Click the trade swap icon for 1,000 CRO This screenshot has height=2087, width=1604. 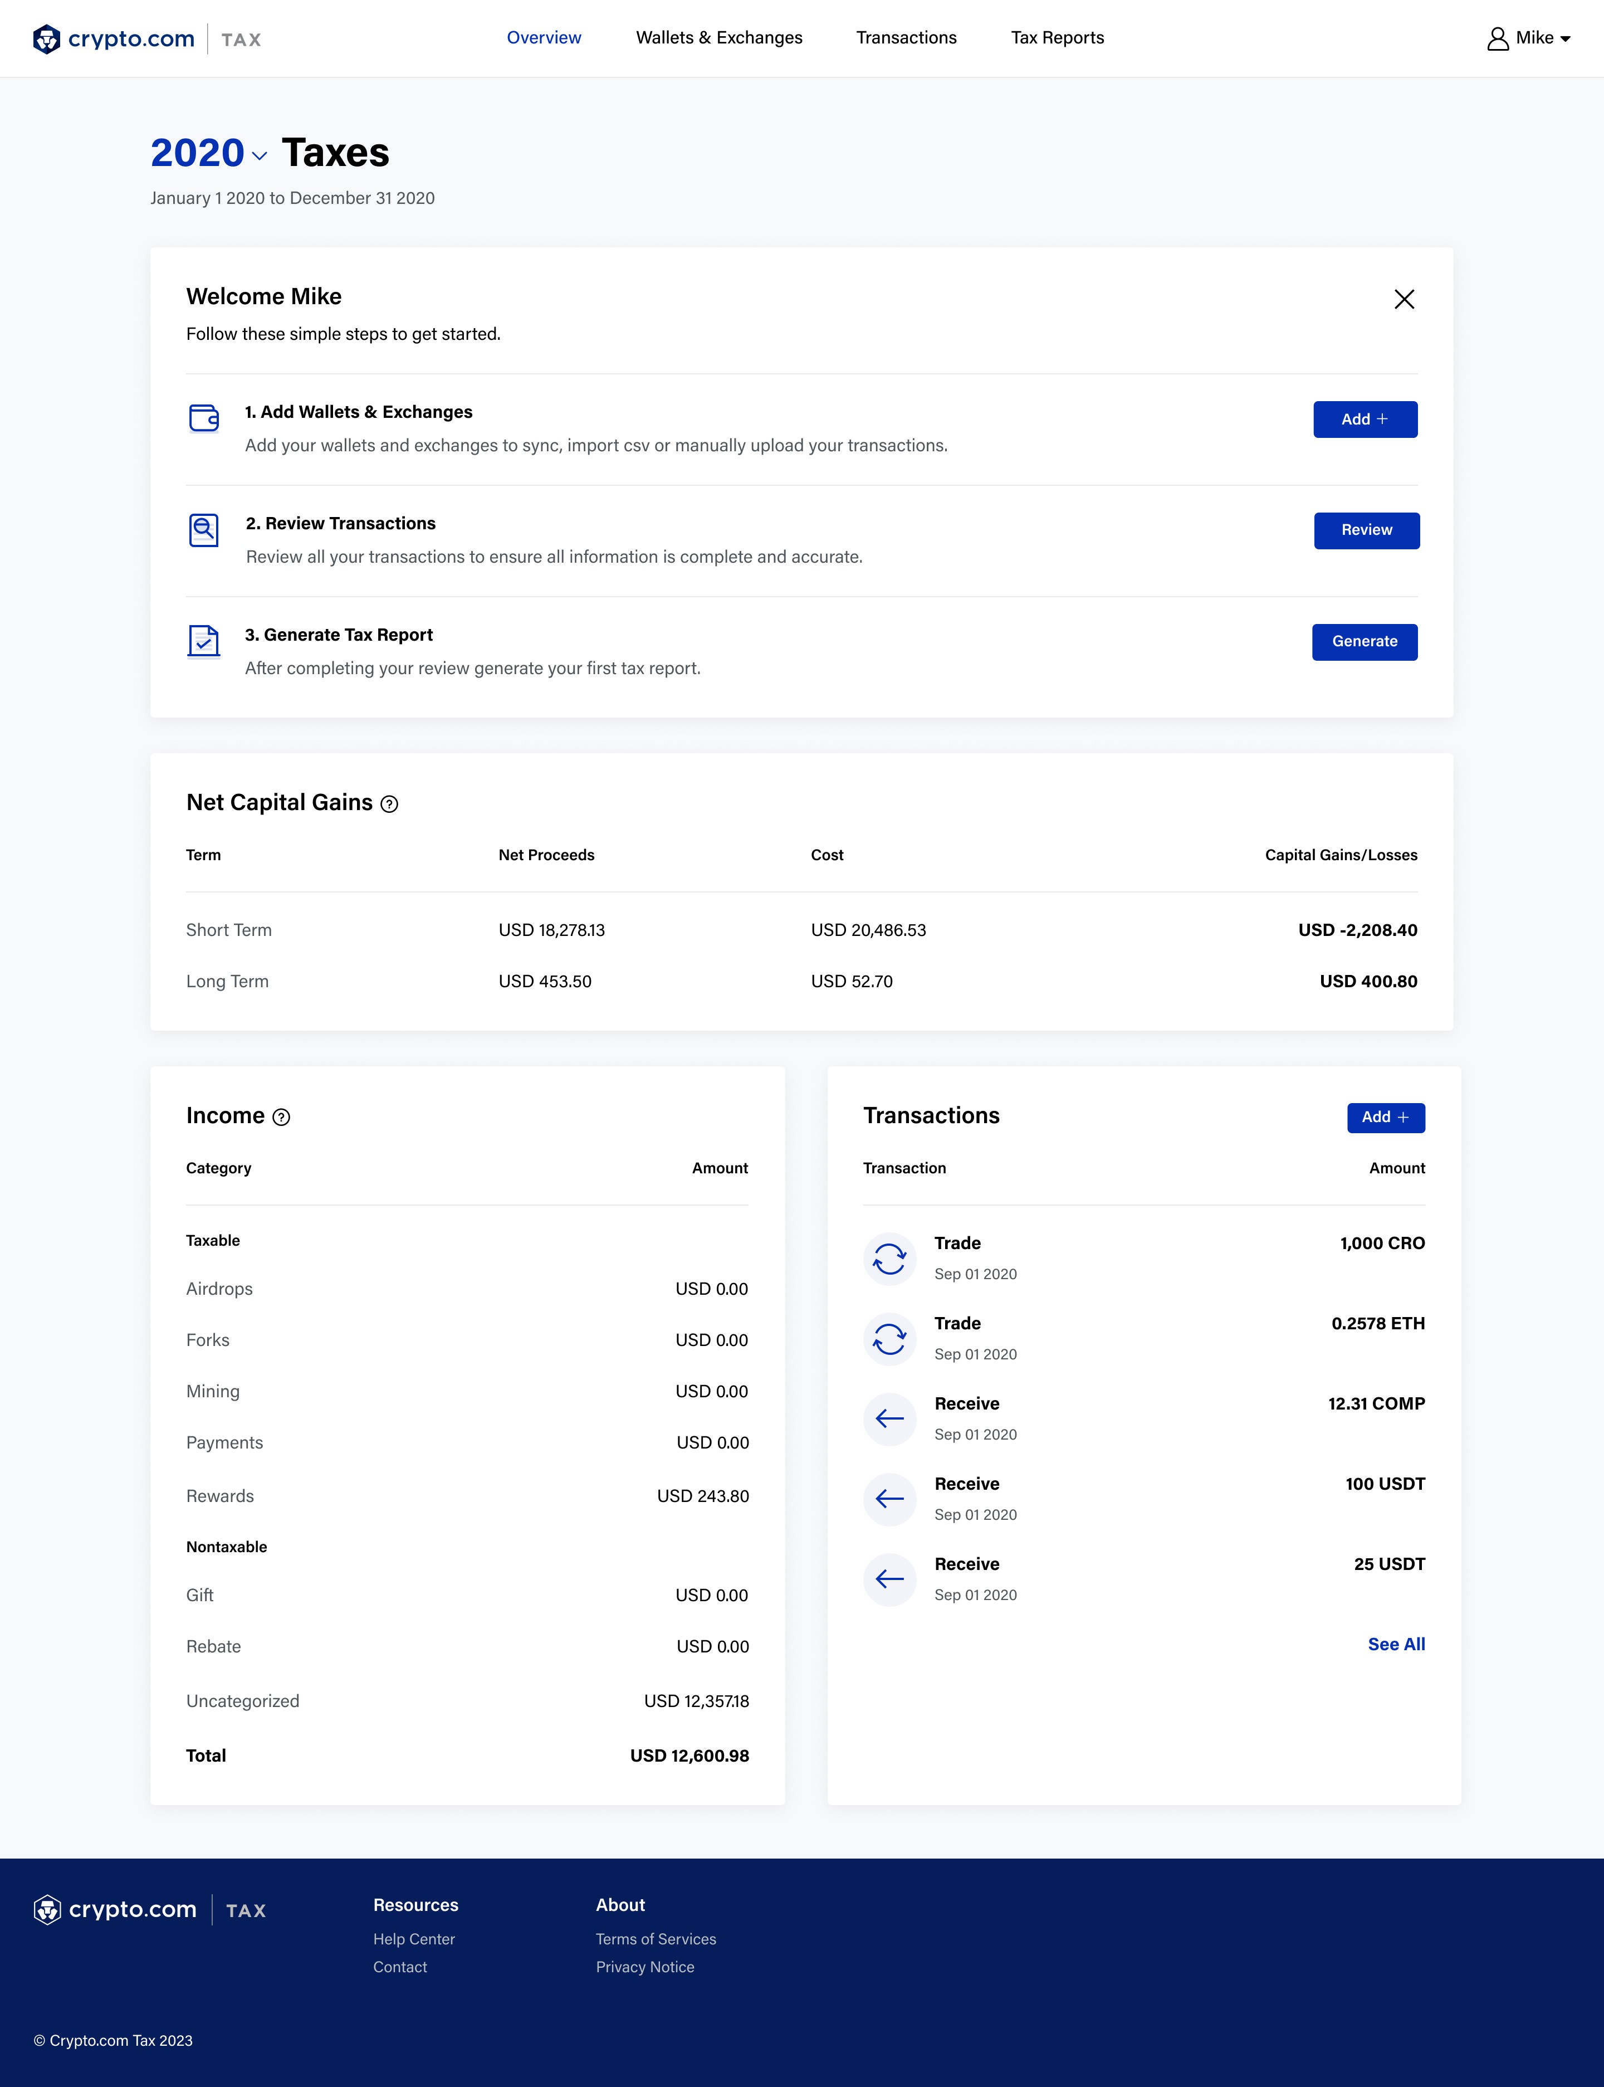[x=889, y=1259]
